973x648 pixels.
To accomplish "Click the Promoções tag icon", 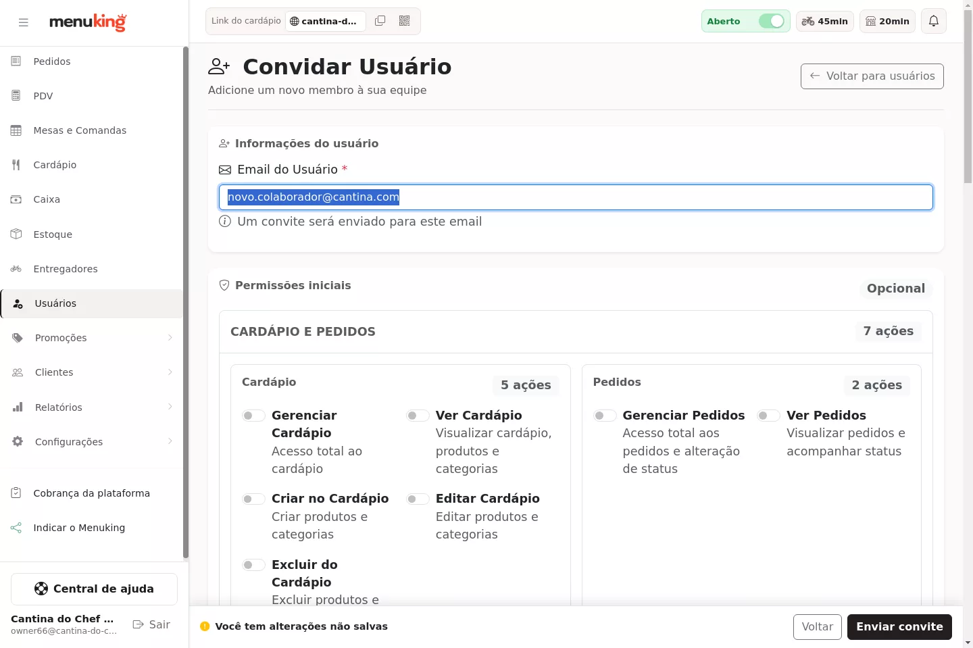I will 18,338.
